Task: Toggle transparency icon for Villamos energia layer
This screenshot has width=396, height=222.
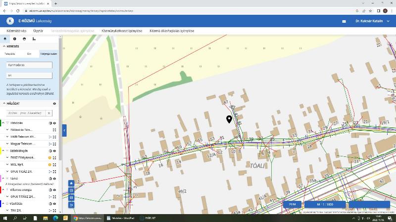Action: coord(50,190)
